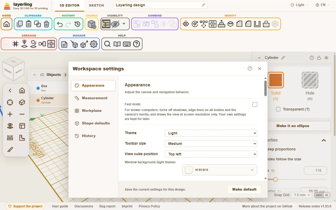Screen dimensions: 336x210
Task: Open the import icon in Manage group
Action: click(74, 44)
